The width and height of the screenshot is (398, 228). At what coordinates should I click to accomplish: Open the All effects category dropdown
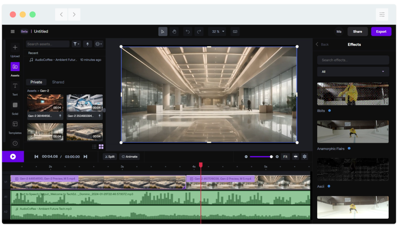353,71
